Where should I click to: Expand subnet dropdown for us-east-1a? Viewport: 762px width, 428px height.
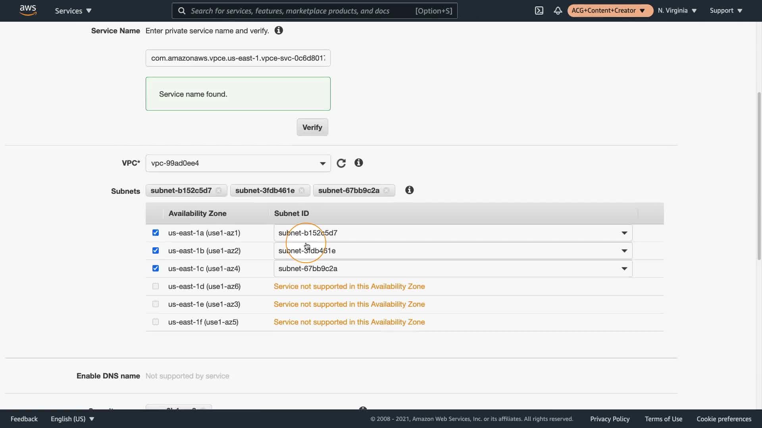tap(624, 233)
